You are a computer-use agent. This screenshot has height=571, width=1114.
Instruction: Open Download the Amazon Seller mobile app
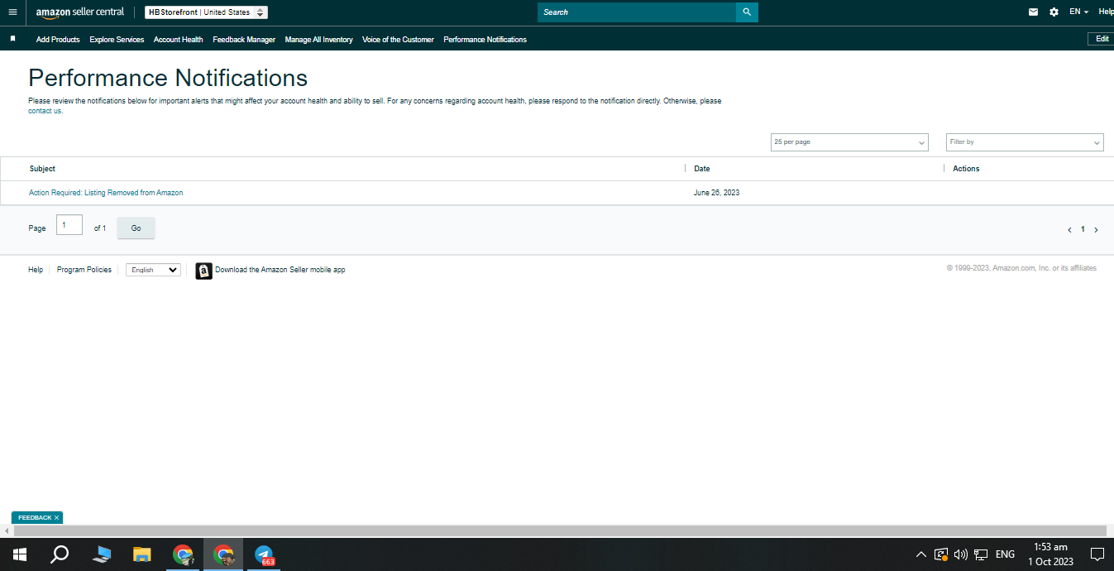(x=280, y=270)
